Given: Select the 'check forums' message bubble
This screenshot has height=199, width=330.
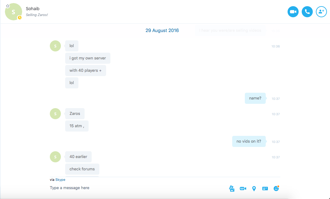Looking at the screenshot, I should coord(82,169).
